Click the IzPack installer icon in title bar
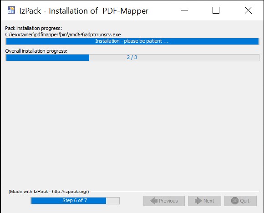 point(11,10)
